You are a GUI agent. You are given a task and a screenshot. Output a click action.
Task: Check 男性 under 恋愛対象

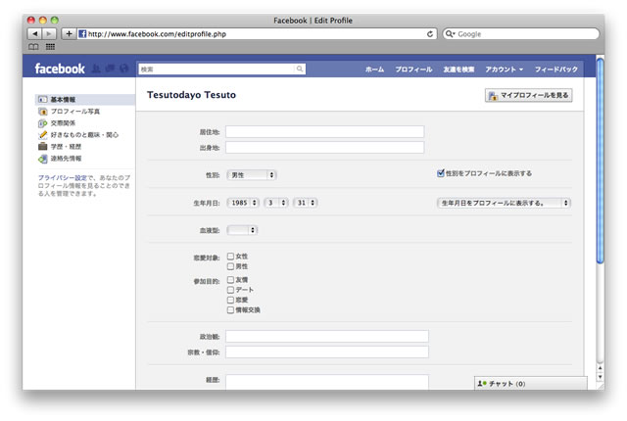point(231,266)
